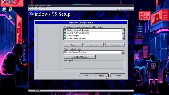Open the Media menu in 86Box
The height and width of the screenshot is (95, 169).
click(38, 8)
